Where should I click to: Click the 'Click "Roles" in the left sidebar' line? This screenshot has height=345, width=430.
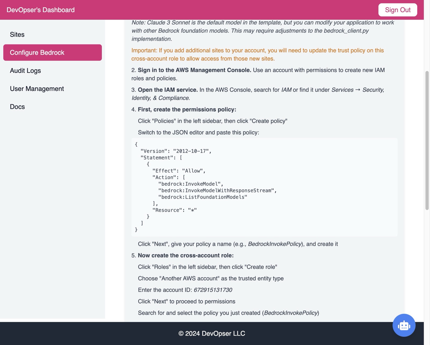point(207,267)
